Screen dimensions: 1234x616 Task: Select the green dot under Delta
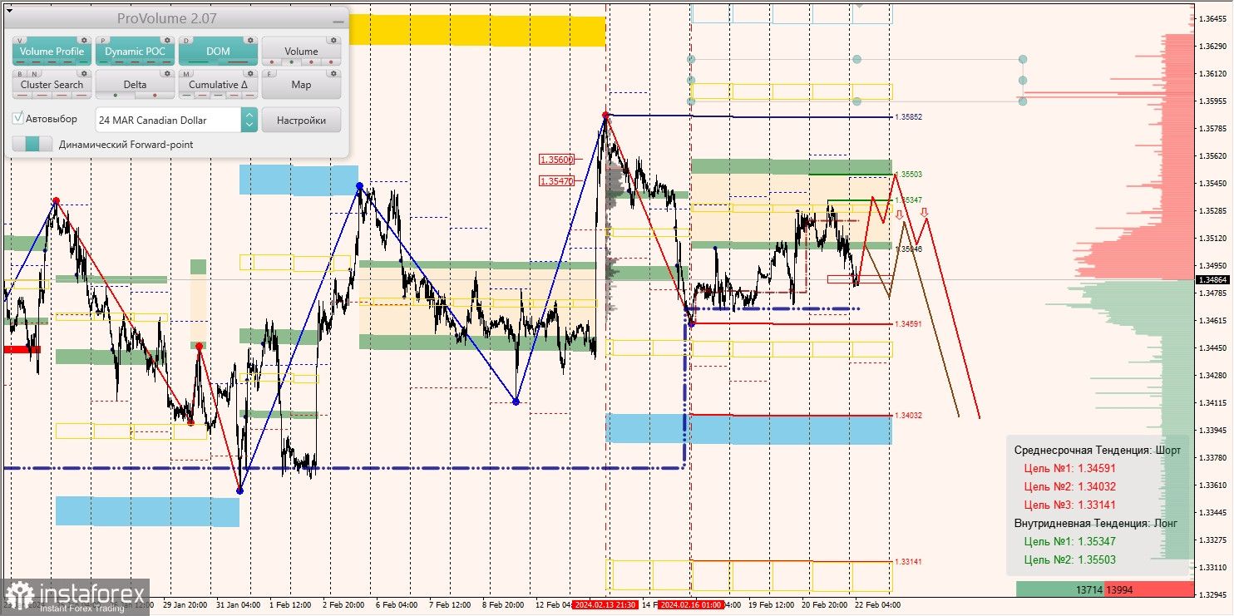116,95
